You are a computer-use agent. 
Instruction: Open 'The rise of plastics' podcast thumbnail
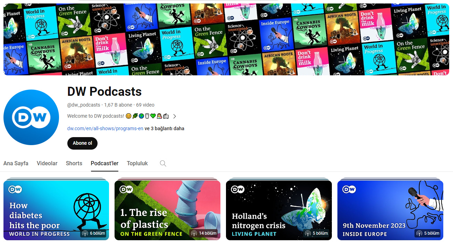point(167,210)
